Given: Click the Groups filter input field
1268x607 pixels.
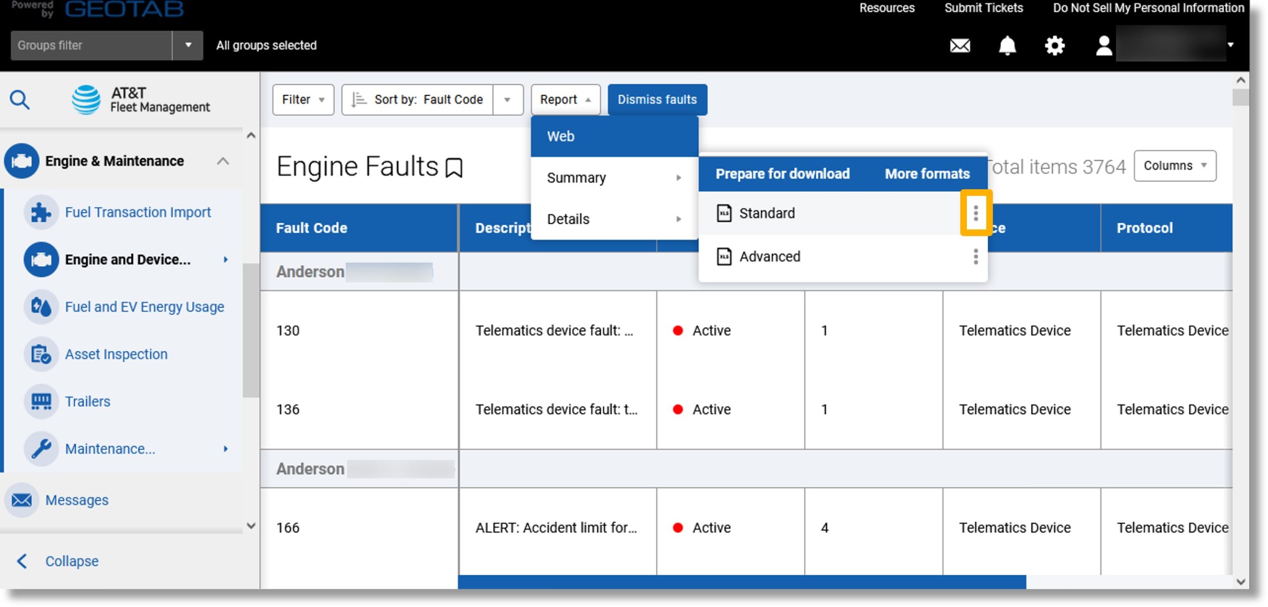Looking at the screenshot, I should 91,45.
